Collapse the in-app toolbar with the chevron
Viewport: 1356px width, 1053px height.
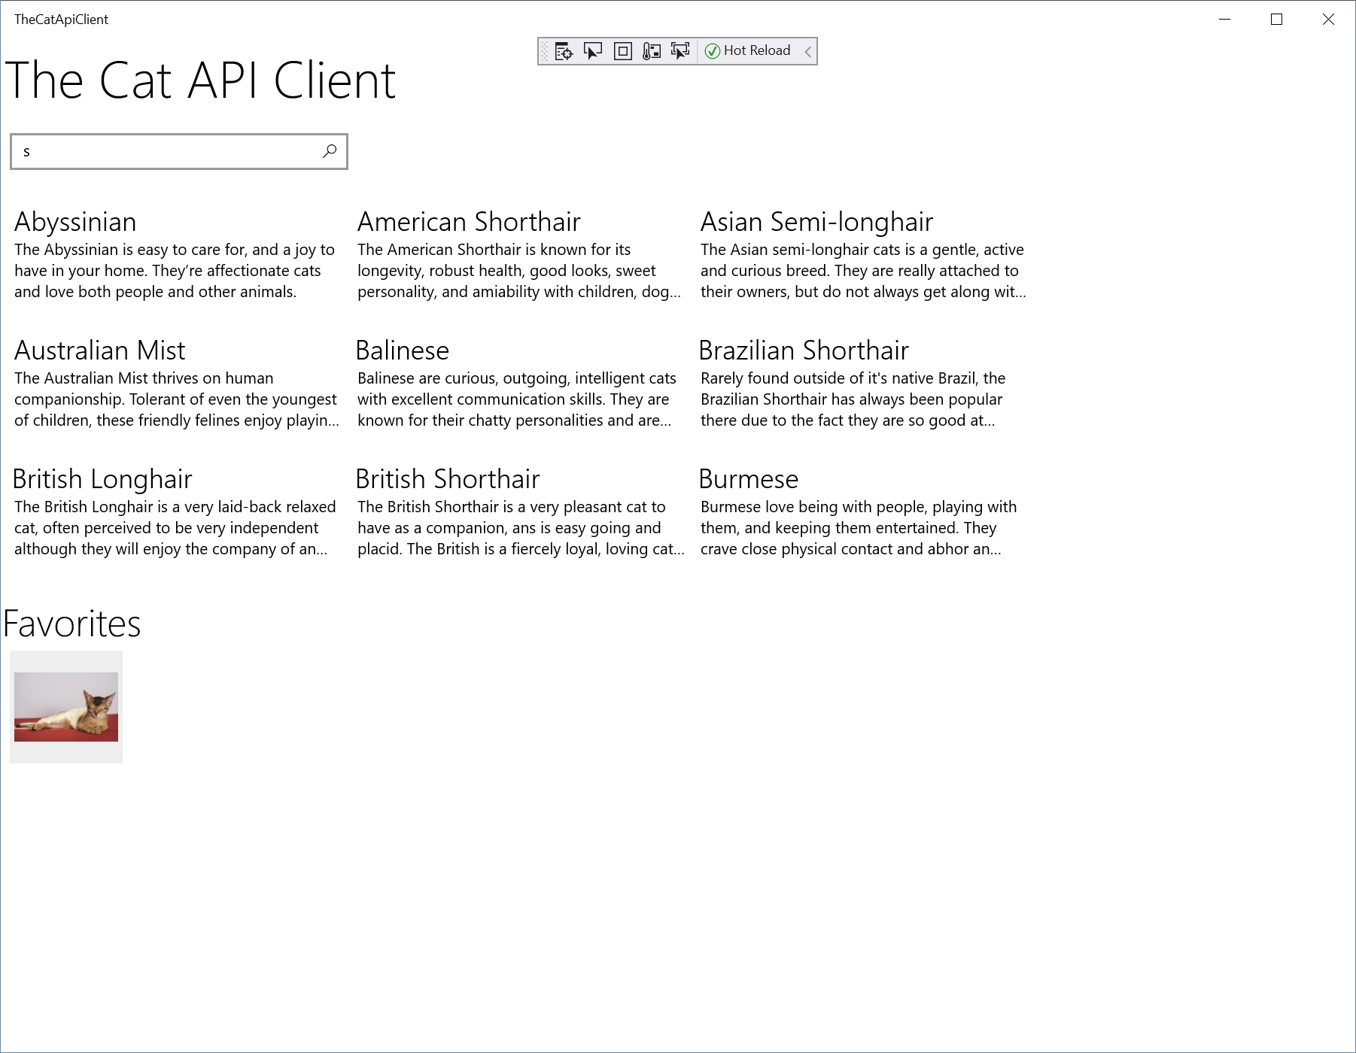807,50
